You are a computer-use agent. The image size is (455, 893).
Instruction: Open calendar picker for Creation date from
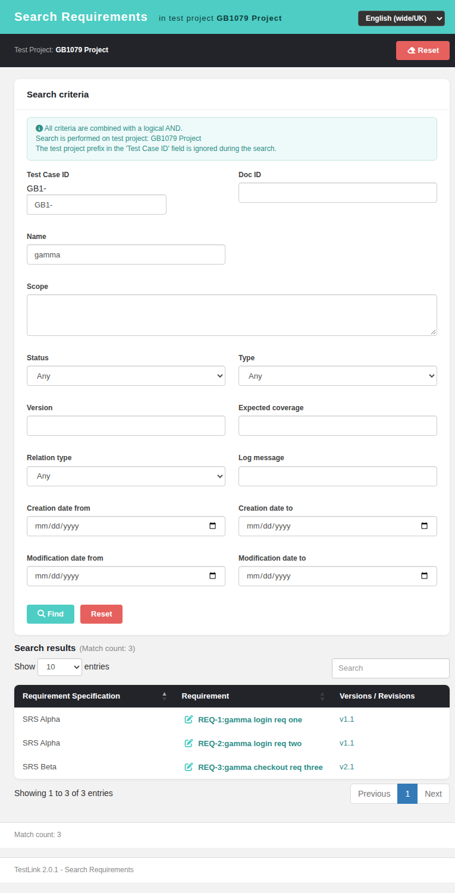pos(213,526)
